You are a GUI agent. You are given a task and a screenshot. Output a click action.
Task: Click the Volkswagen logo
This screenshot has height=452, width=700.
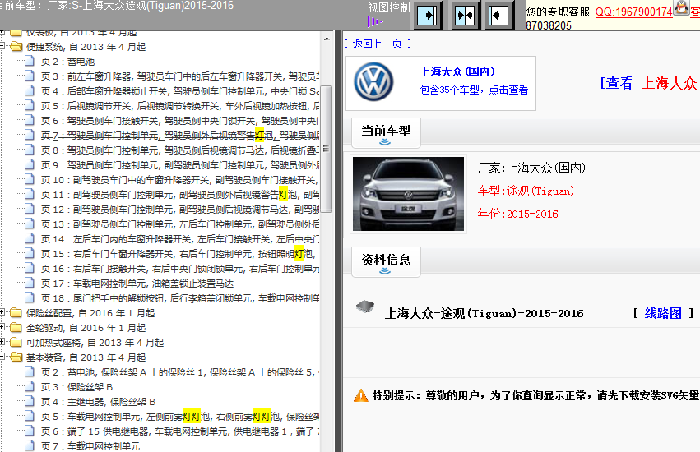click(x=373, y=81)
